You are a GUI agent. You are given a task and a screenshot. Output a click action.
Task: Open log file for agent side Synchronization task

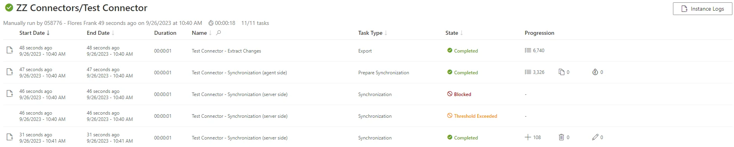tap(10, 72)
